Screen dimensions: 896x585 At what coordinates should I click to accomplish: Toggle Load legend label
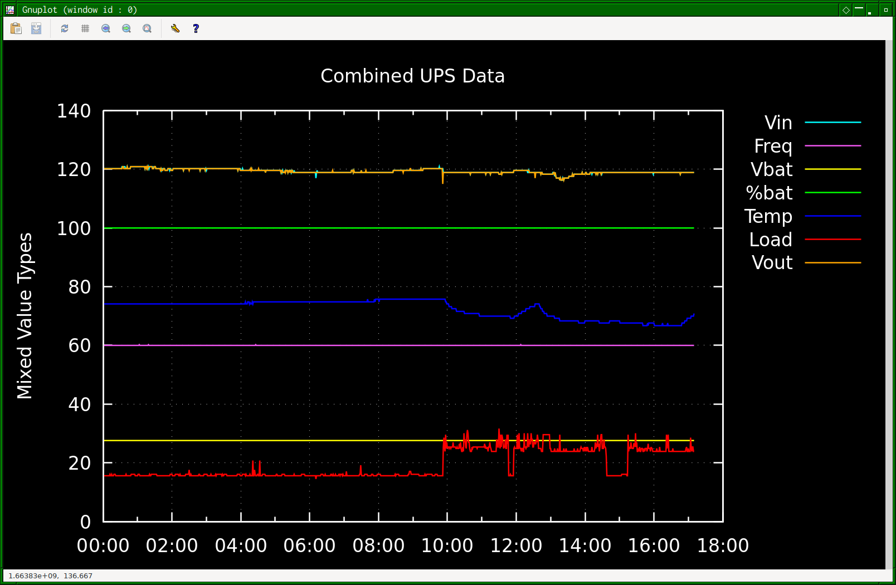(771, 240)
